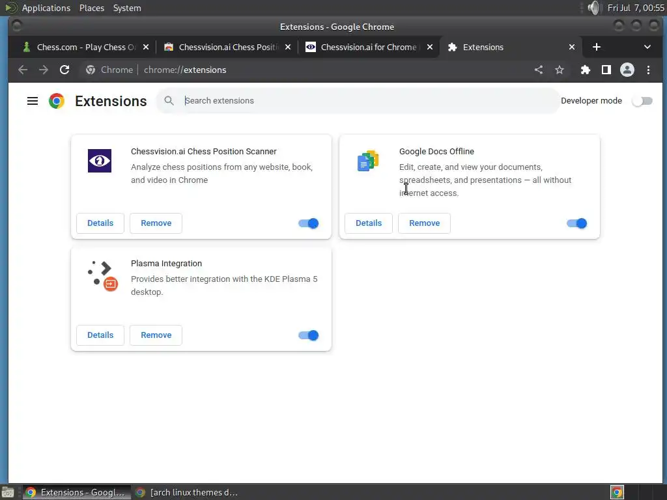Screen dimensions: 667x500
Task: Bookmark this tab with the star
Action: point(560,70)
